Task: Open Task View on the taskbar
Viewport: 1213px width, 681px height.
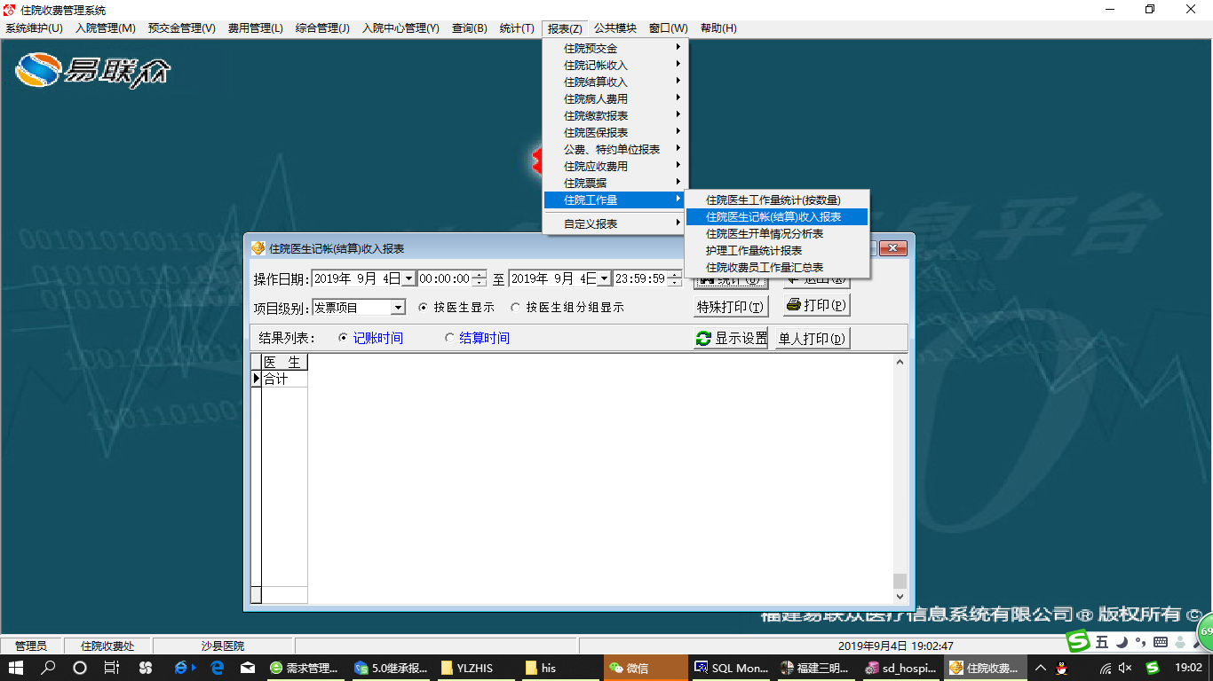Action: [x=112, y=668]
